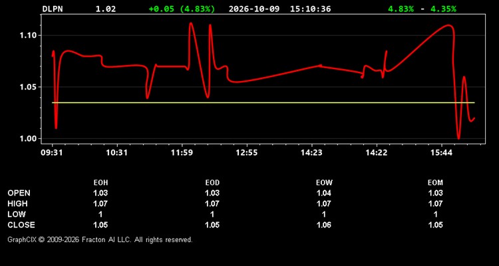Image resolution: width=499 pixels, height=266 pixels.
Task: Click the LOW row label
Action: 17,214
